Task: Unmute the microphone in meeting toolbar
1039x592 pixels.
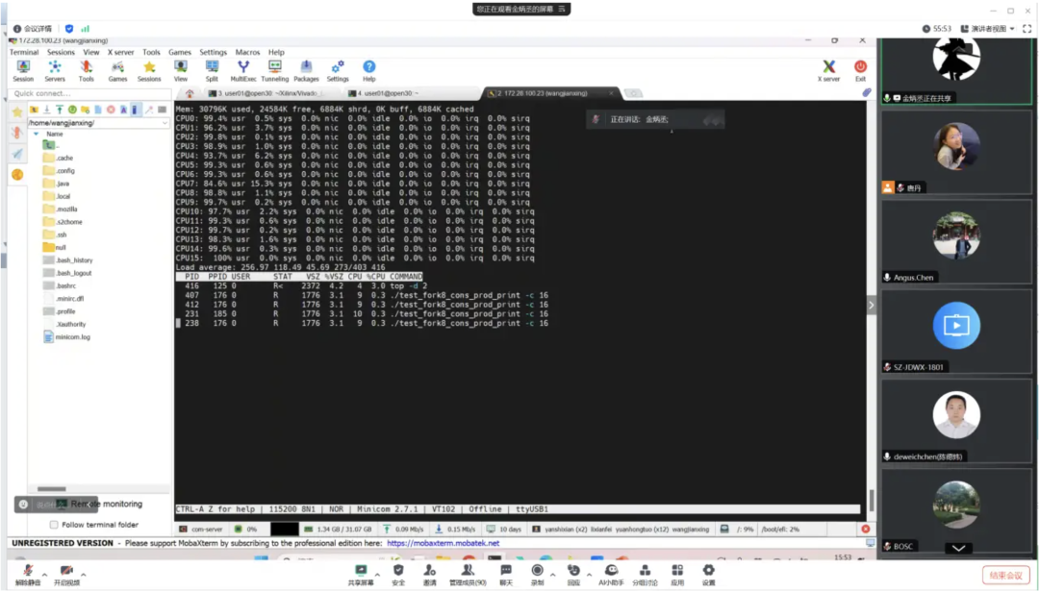Action: pyautogui.click(x=27, y=574)
